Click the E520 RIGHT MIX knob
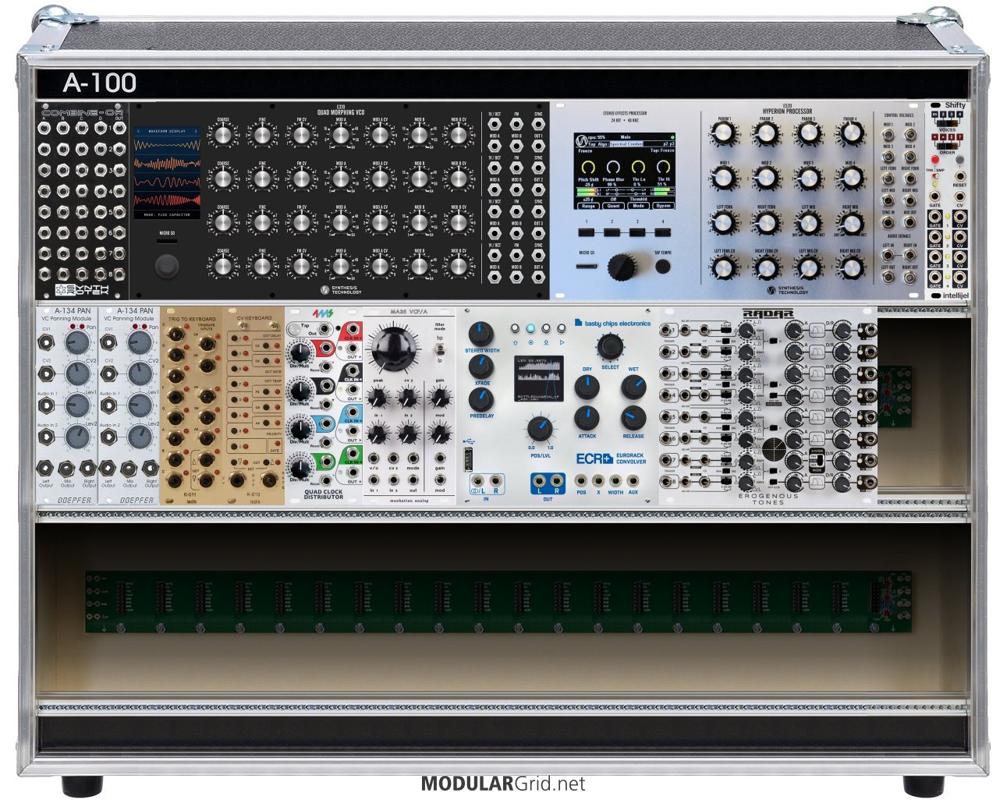This screenshot has height=800, width=1007. coord(851,223)
